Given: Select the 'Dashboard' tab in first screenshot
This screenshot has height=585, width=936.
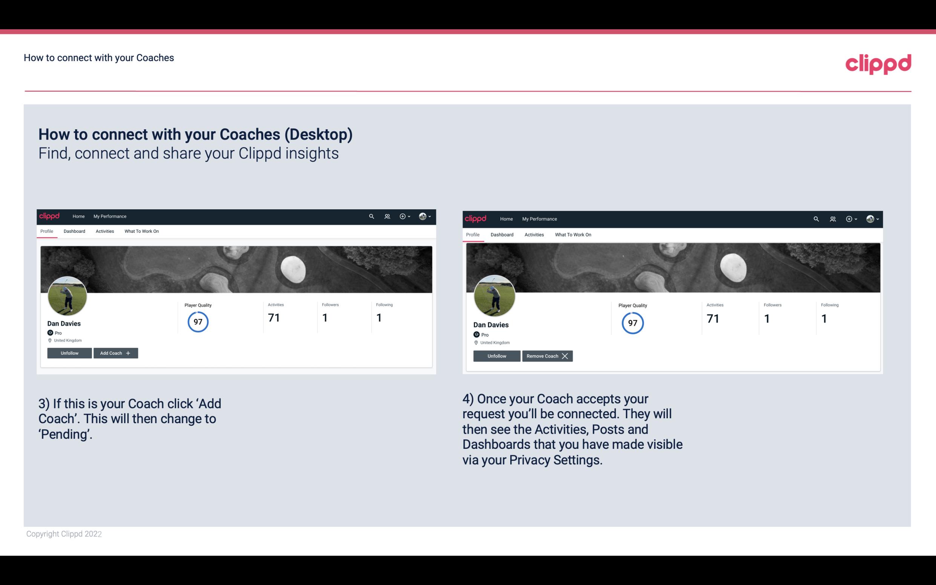Looking at the screenshot, I should 74,231.
